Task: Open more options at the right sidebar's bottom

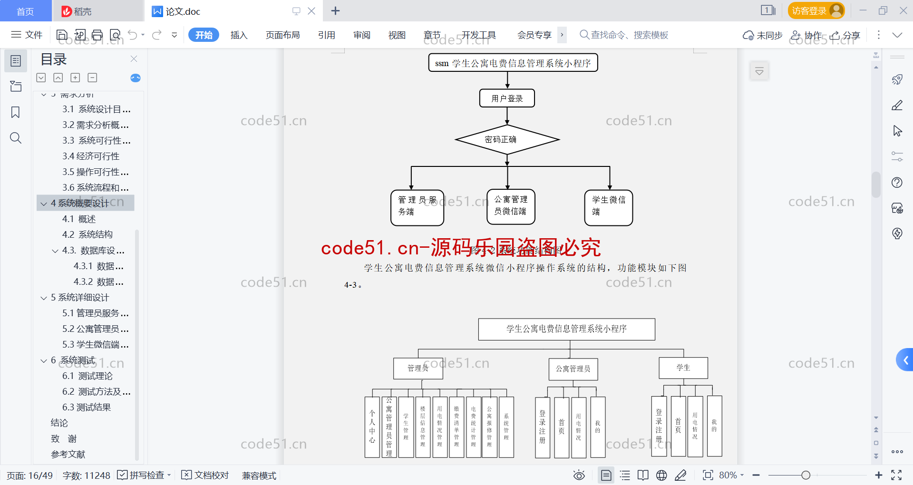Action: click(897, 452)
